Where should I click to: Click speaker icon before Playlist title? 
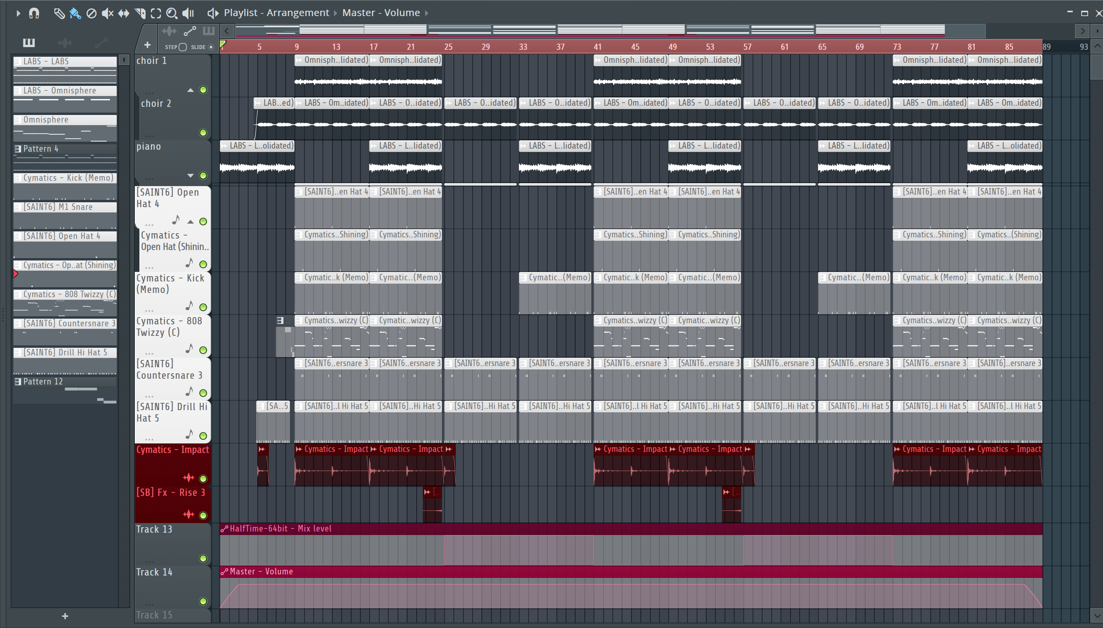pos(212,13)
